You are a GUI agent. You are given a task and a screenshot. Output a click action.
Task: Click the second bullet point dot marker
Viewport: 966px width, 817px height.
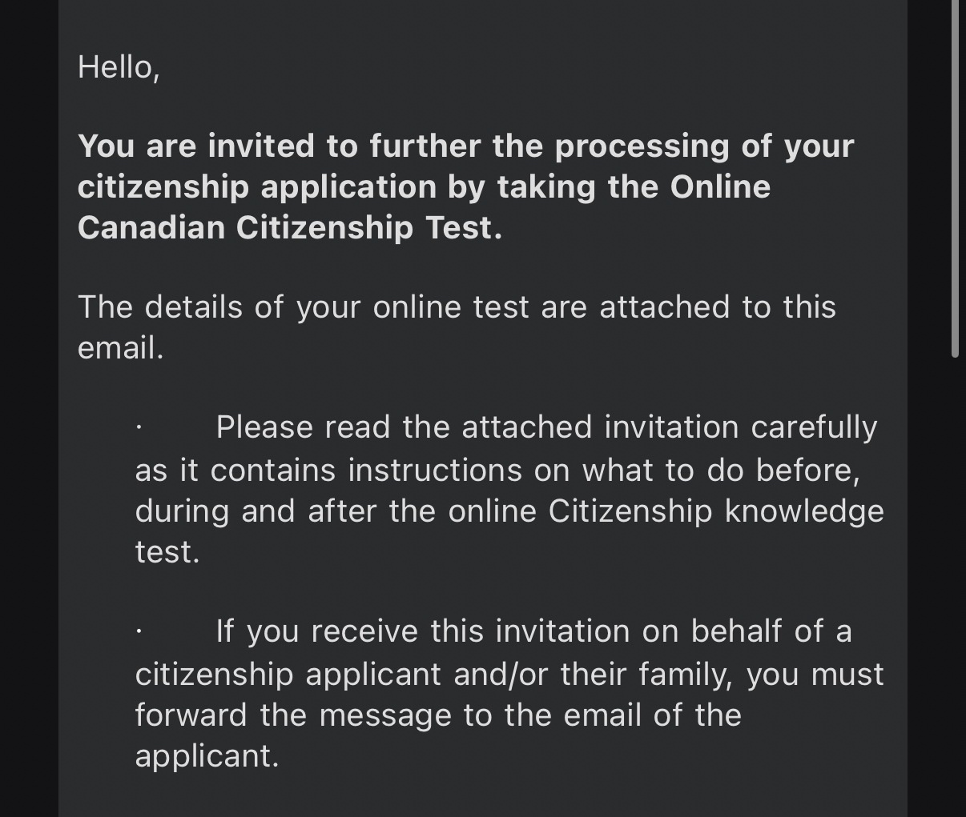tap(139, 631)
